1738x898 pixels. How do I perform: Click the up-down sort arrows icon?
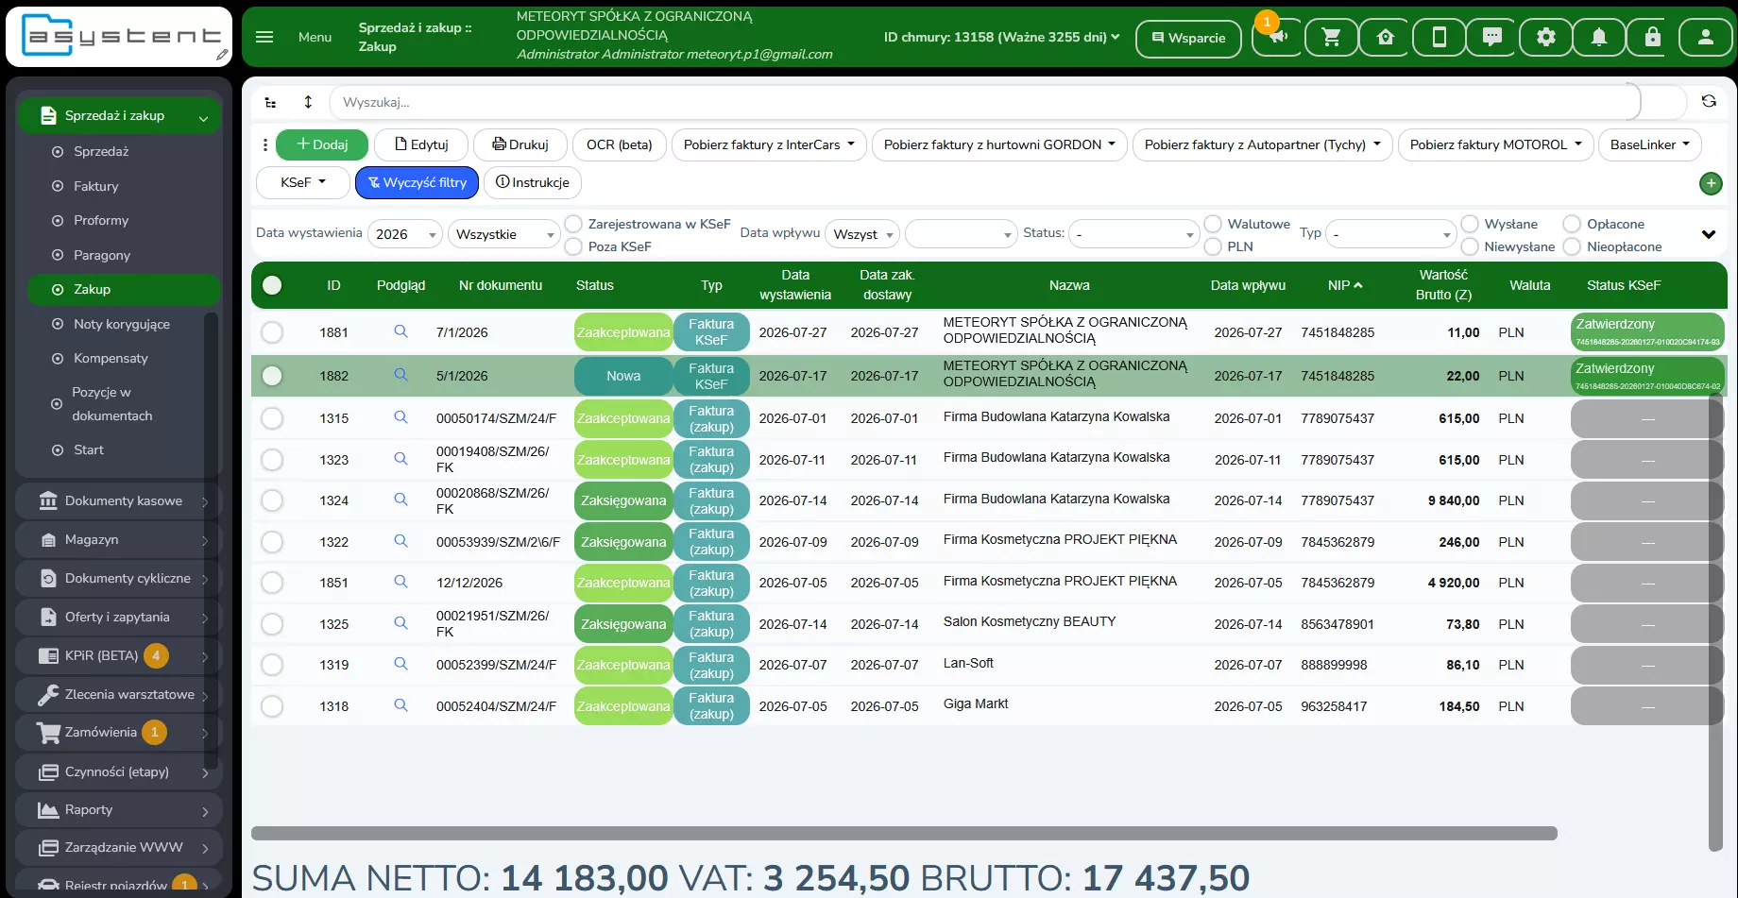click(308, 102)
